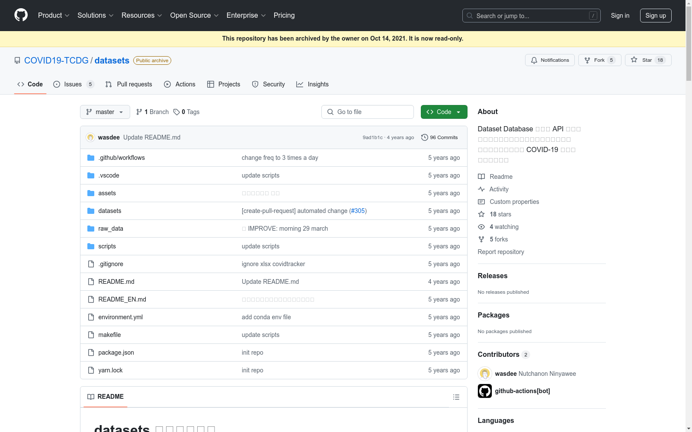Viewport: 692px width, 432px height.
Task: View the 1 Branch link
Action: [x=152, y=112]
